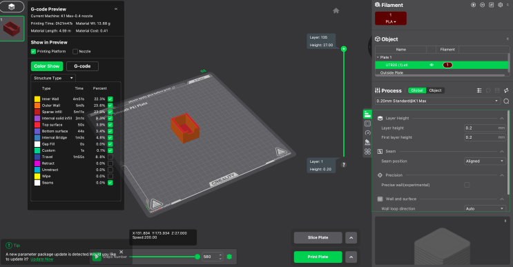
Task: Click the Layer height value field
Action: click(x=485, y=128)
